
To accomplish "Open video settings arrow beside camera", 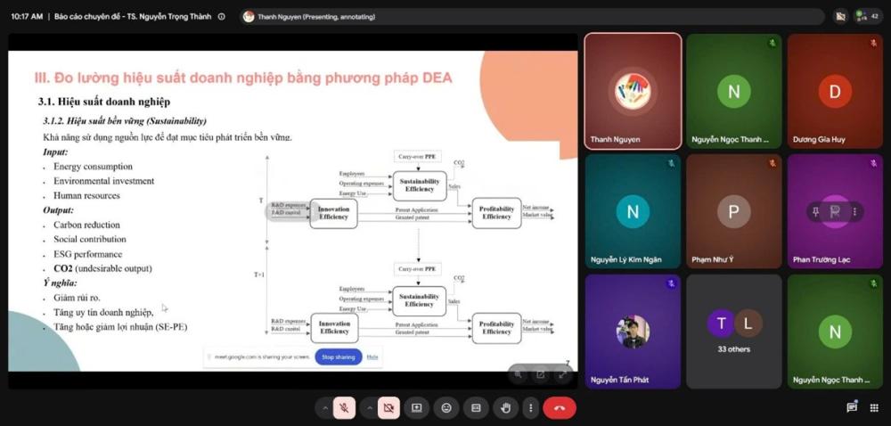I will 370,408.
